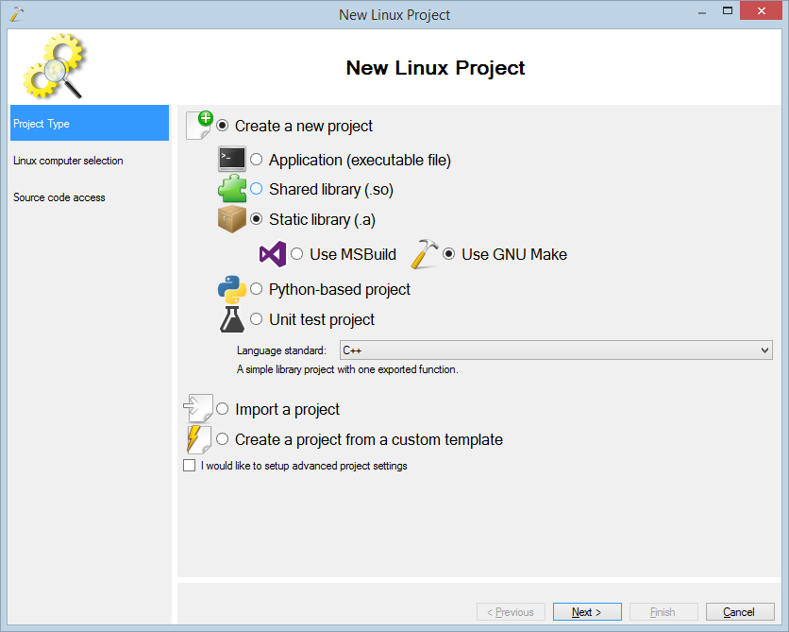Select Use MSBuild radio button

click(x=297, y=254)
